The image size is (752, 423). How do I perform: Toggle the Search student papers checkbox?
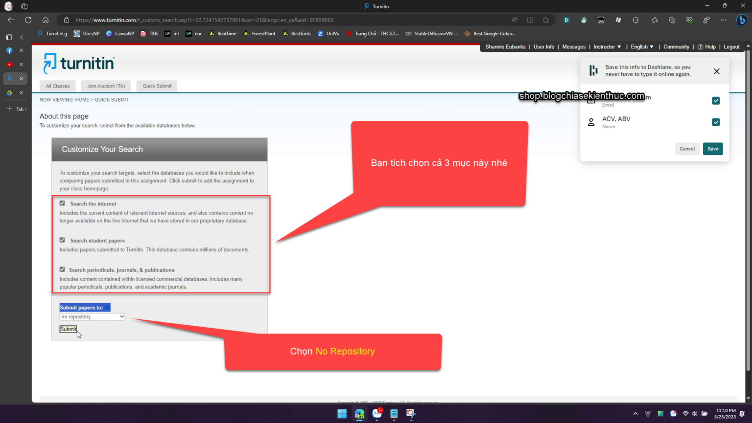(62, 240)
